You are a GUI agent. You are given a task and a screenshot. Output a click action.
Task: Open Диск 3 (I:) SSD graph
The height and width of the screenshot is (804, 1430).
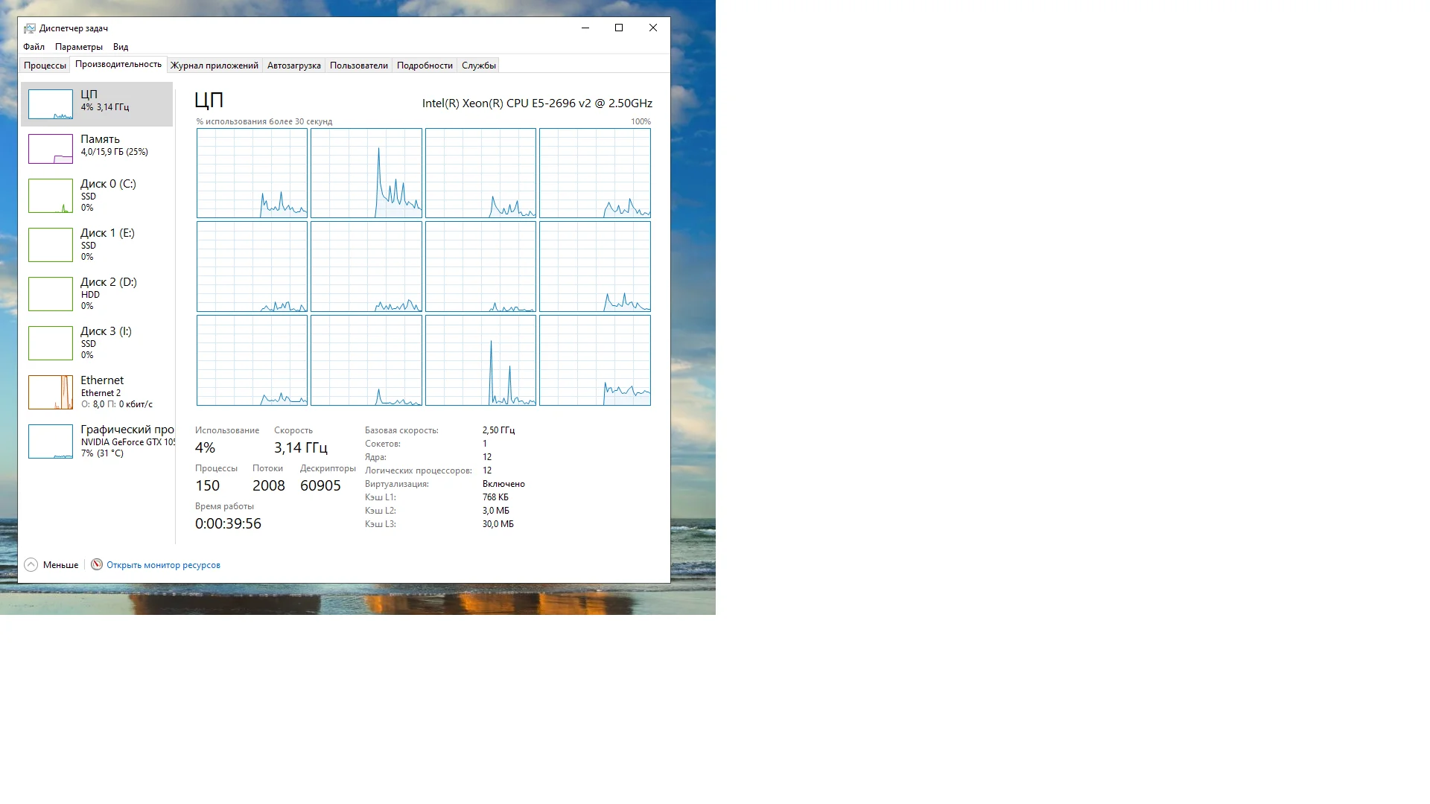point(51,343)
